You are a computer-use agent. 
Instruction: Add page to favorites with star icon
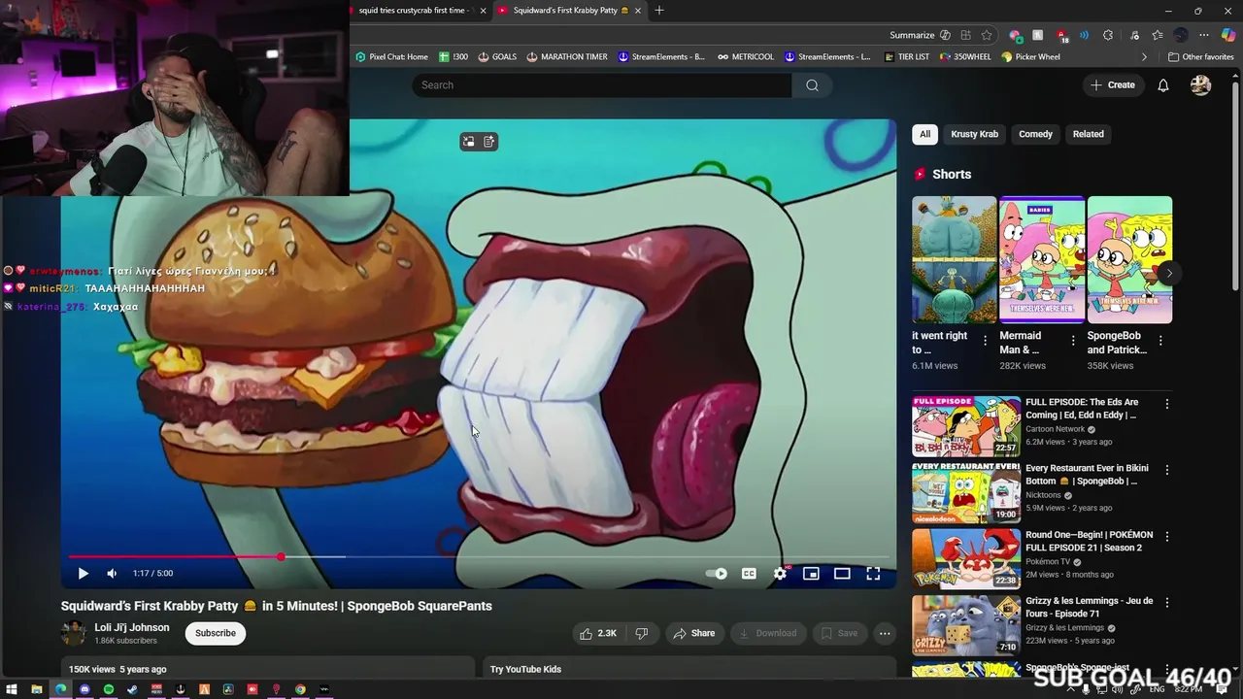[x=987, y=35]
